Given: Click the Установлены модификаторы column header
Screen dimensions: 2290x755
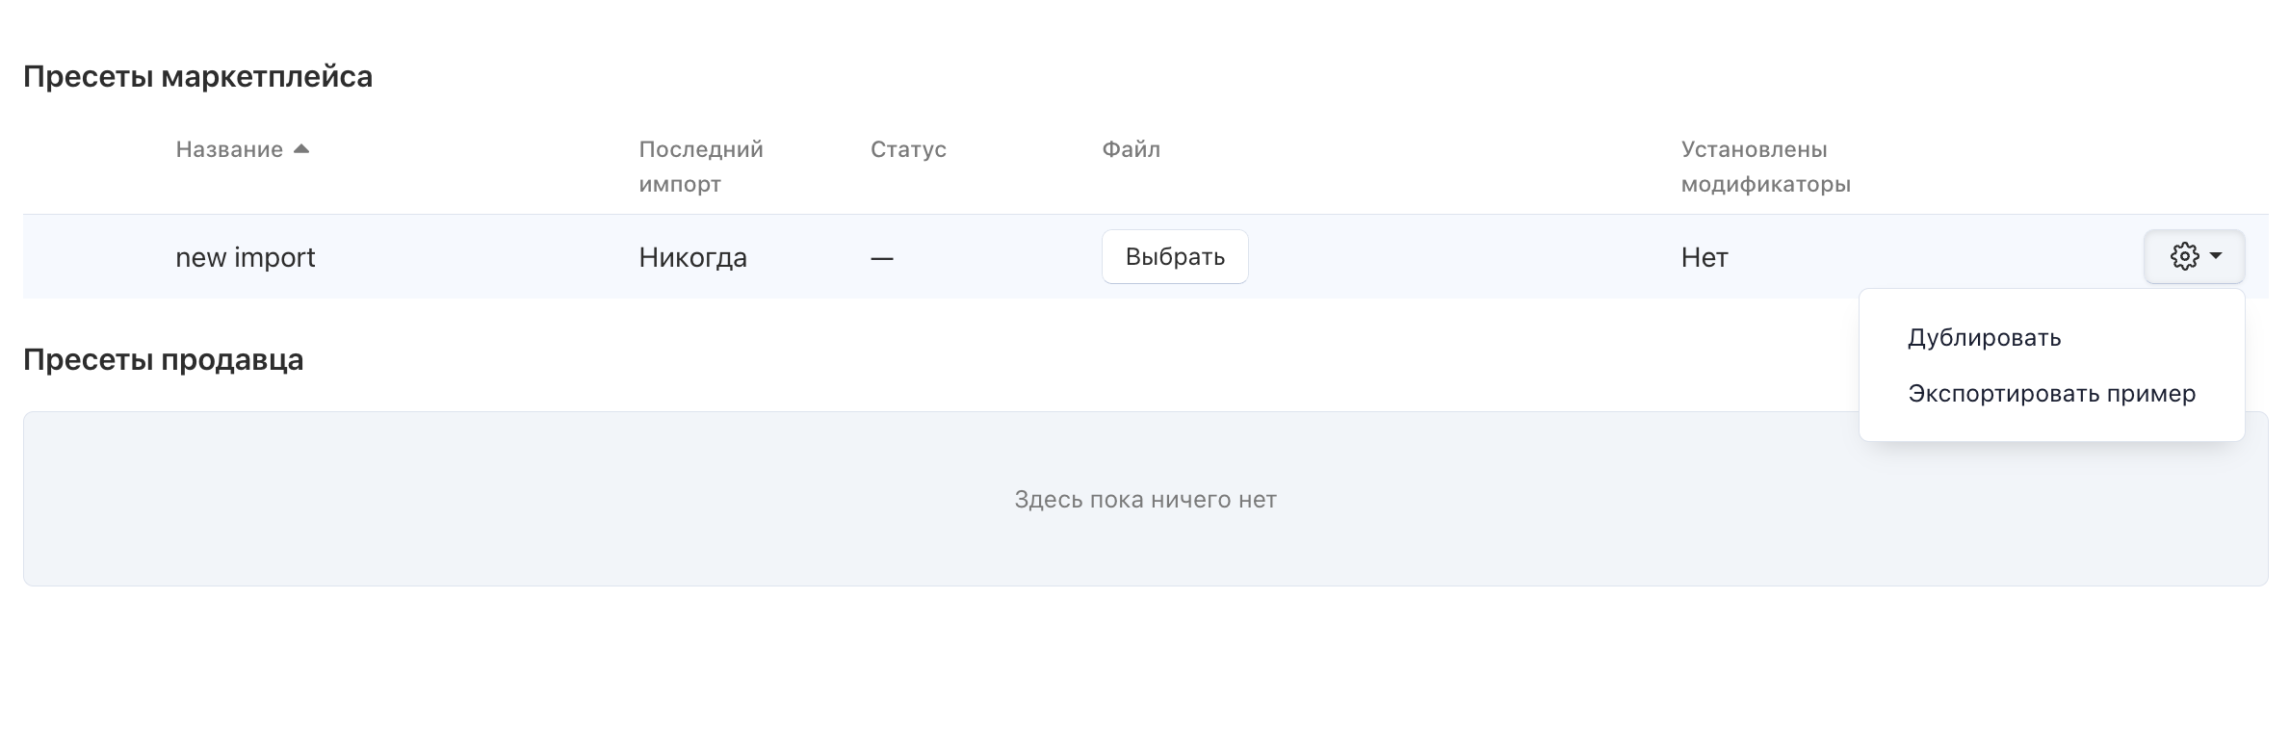Looking at the screenshot, I should tap(1765, 166).
